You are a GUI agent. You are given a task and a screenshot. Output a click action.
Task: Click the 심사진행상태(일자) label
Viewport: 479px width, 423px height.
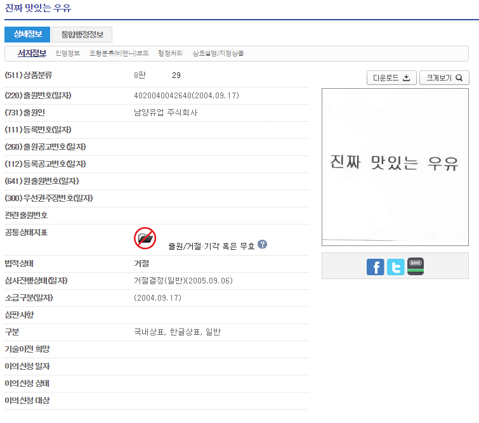[36, 281]
